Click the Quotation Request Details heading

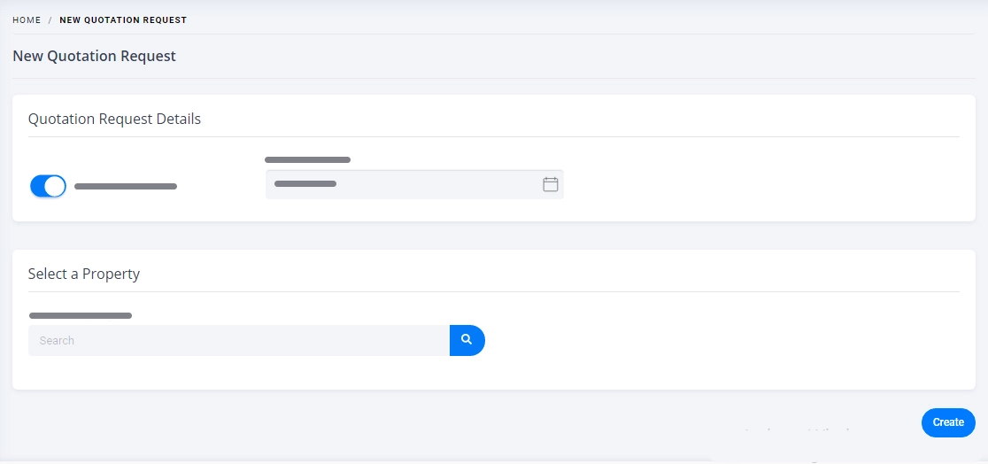[115, 119]
